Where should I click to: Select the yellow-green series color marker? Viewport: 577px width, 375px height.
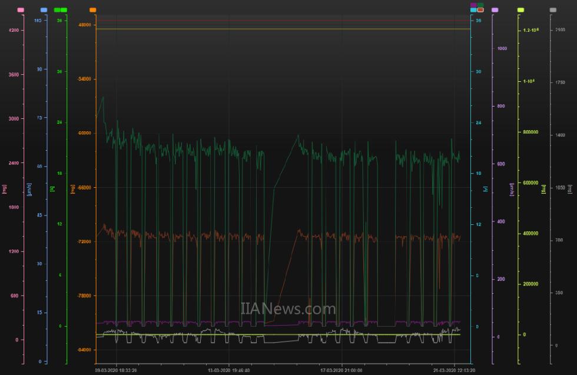[520, 10]
